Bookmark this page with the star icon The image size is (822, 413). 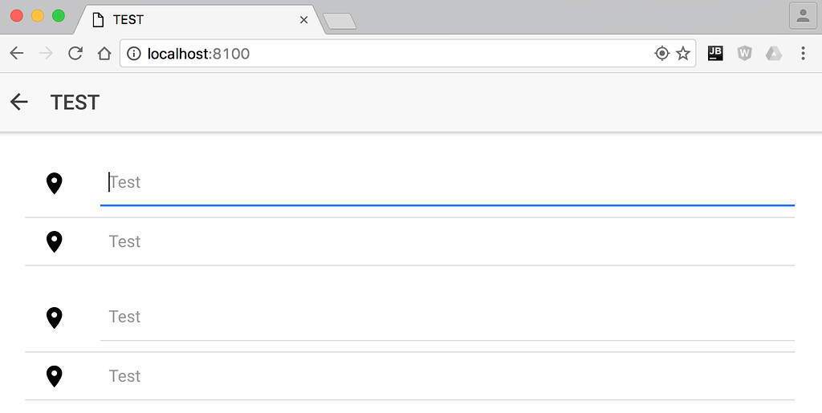click(682, 54)
